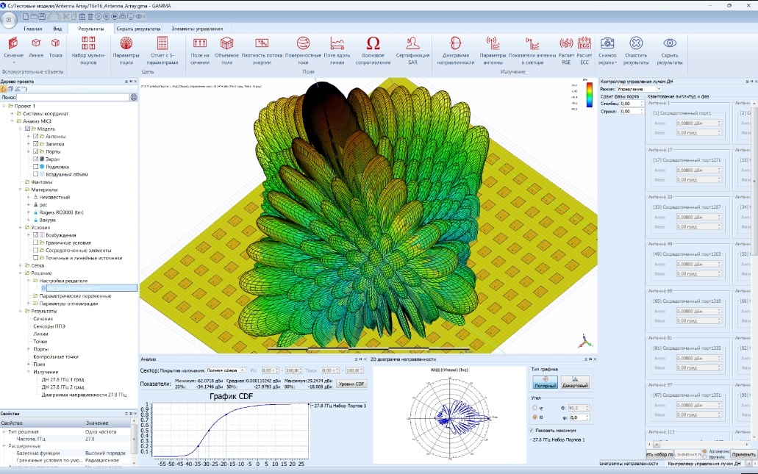Click the Применить button

point(743,455)
